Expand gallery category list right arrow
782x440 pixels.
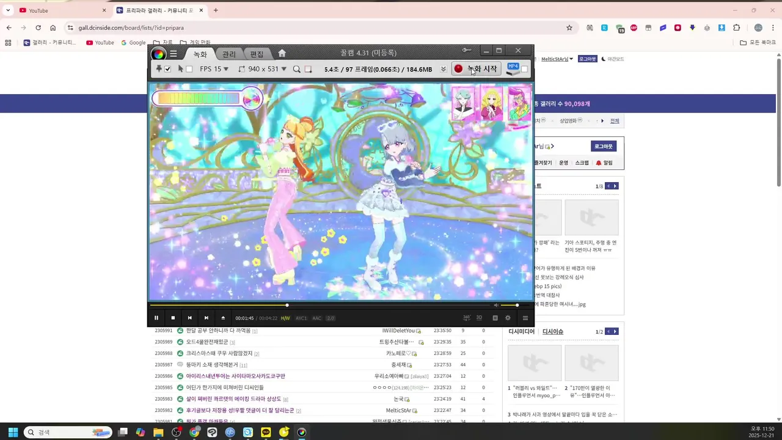602,120
